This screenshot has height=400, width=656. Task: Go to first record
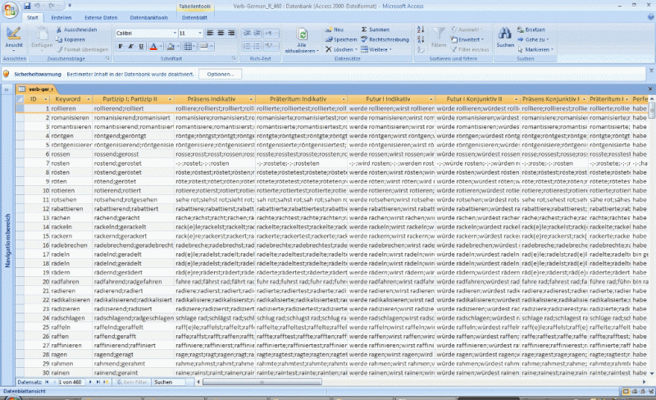(47, 382)
